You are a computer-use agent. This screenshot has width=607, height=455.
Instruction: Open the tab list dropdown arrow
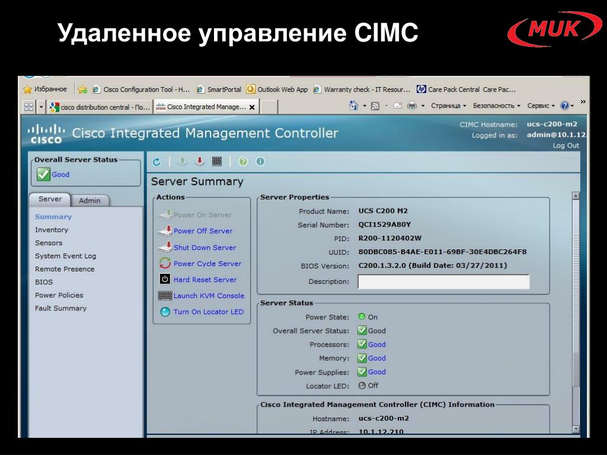pos(41,107)
